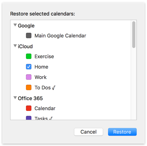Check the pink Work calendar box
147x146 pixels.
[x=29, y=77]
